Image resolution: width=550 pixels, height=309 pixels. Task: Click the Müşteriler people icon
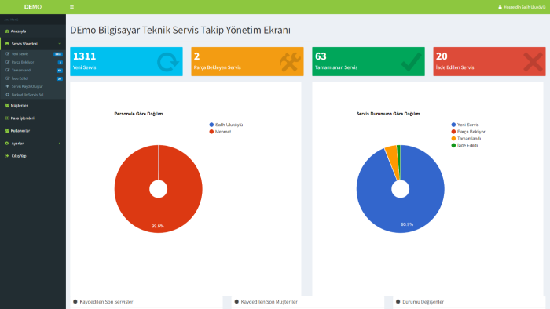7,105
